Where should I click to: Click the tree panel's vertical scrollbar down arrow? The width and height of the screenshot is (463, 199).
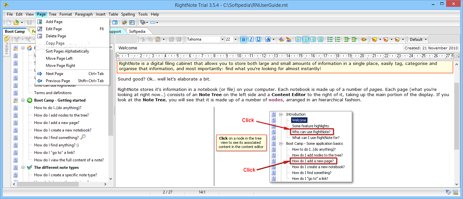tap(111, 179)
